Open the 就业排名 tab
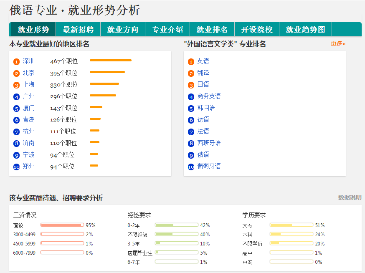The image size is (365, 273). tap(212, 30)
